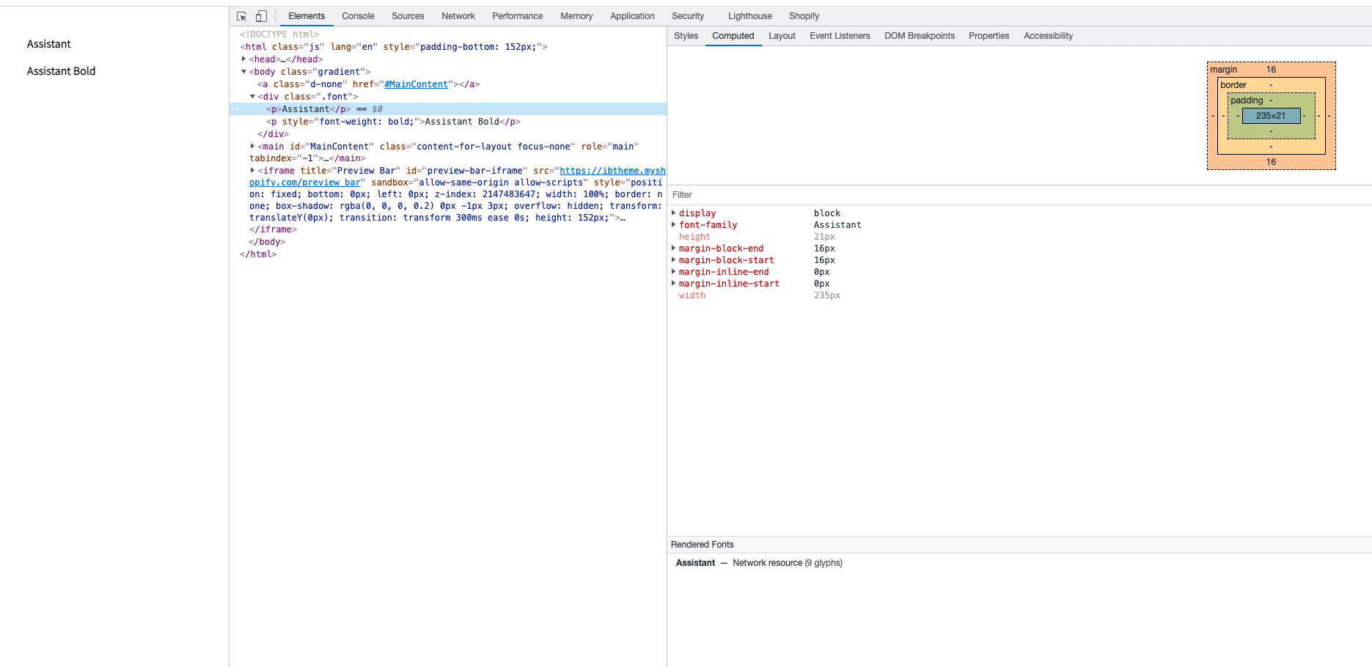1372x667 pixels.
Task: Click the Assistant network resource font entry
Action: [x=759, y=563]
